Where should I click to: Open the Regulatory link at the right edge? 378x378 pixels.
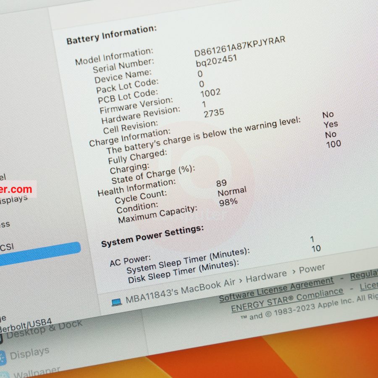pyautogui.click(x=364, y=275)
